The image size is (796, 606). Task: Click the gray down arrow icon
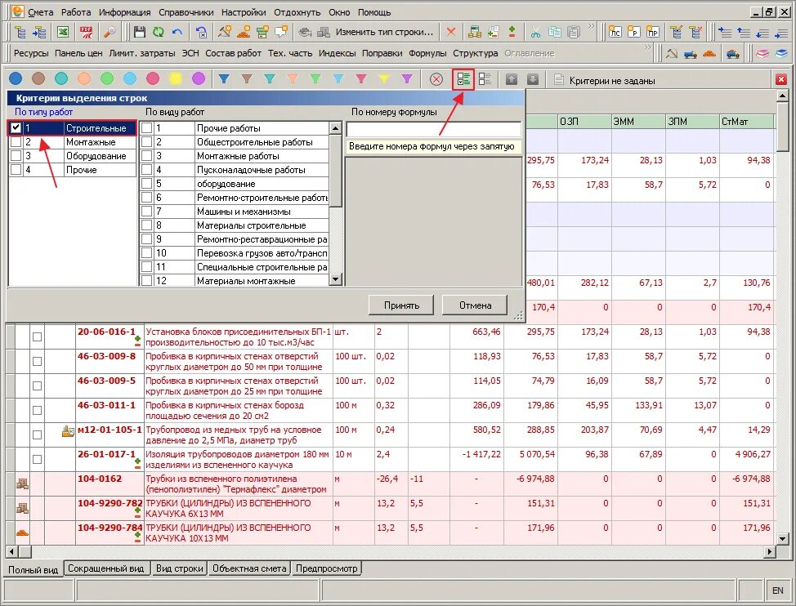533,79
